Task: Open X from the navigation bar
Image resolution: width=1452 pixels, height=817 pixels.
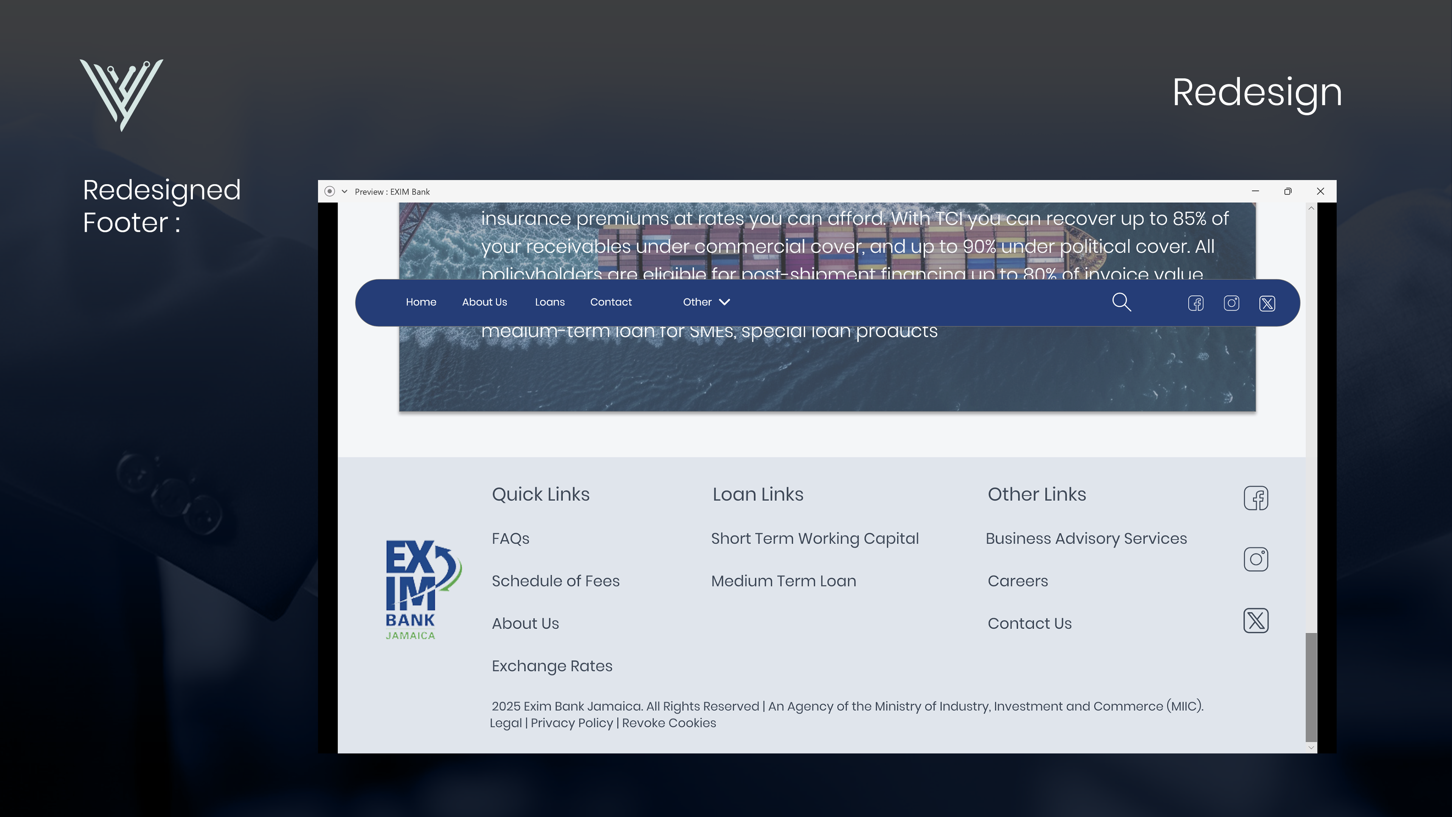Action: tap(1267, 303)
